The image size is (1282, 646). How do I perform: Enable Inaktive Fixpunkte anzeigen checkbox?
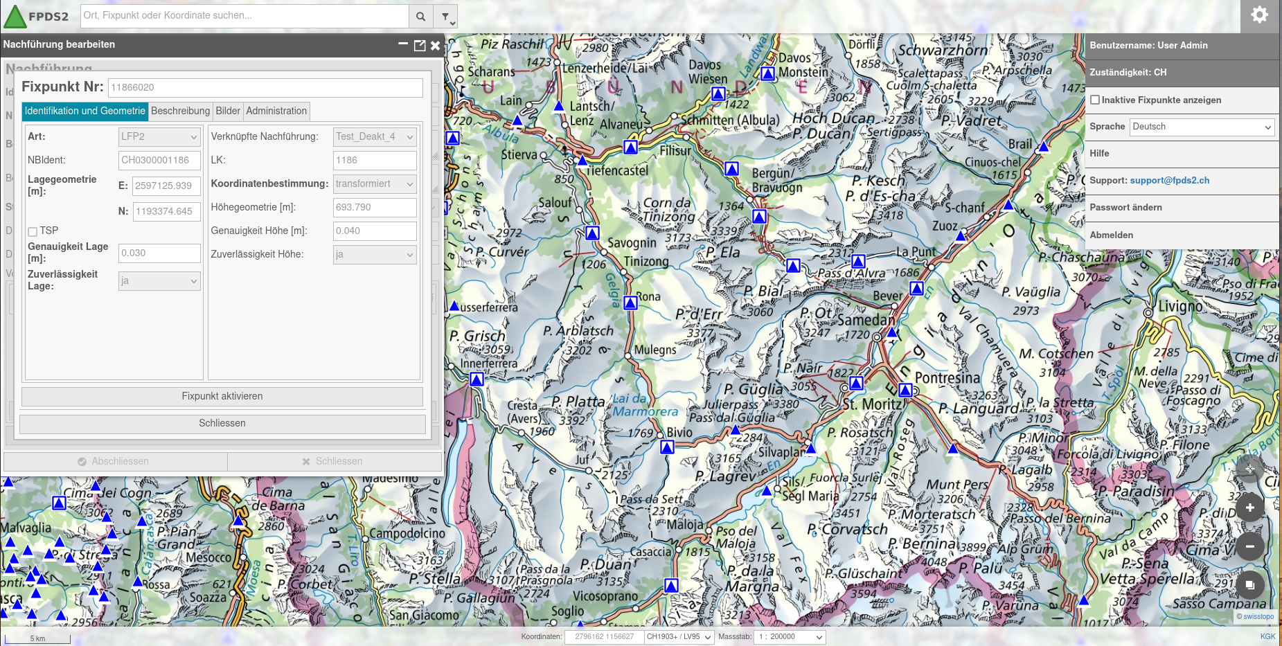[x=1095, y=100]
